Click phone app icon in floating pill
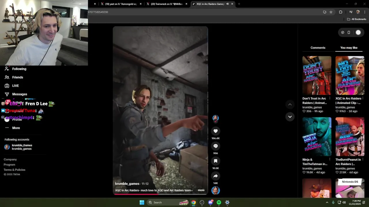This screenshot has height=207, width=369. (349, 32)
